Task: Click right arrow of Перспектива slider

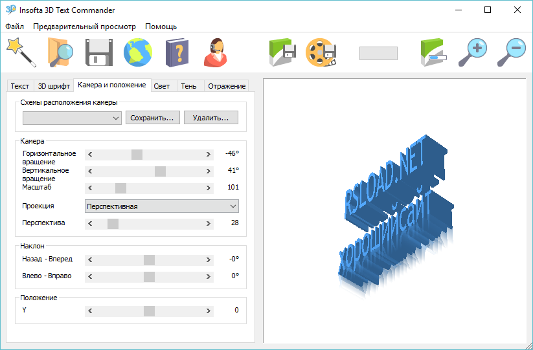Action: [209, 224]
